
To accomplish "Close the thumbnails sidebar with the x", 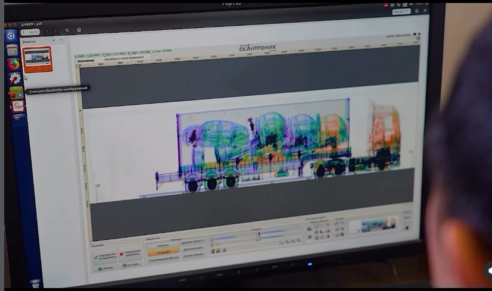I will 61,40.
